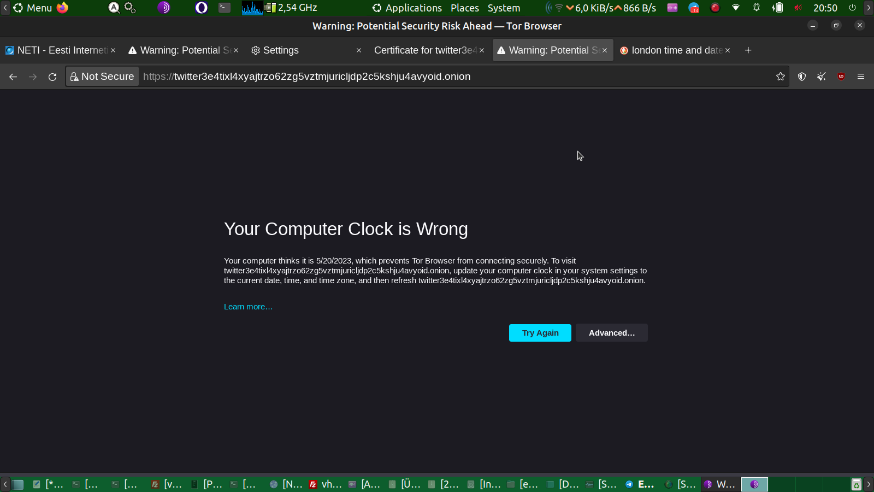Open the gears settings launcher in panel
Image resolution: width=874 pixels, height=492 pixels.
coord(130,8)
